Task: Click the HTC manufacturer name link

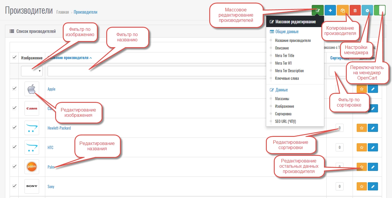Action: (x=50, y=147)
